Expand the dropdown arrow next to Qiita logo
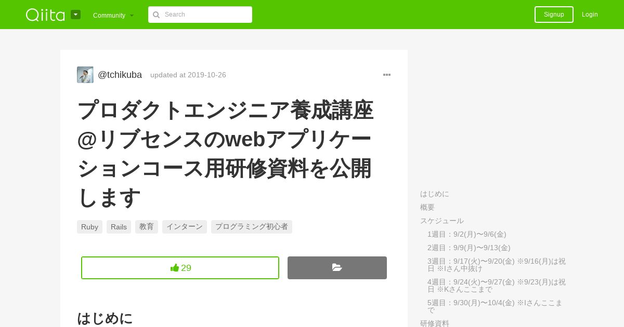 pyautogui.click(x=76, y=15)
